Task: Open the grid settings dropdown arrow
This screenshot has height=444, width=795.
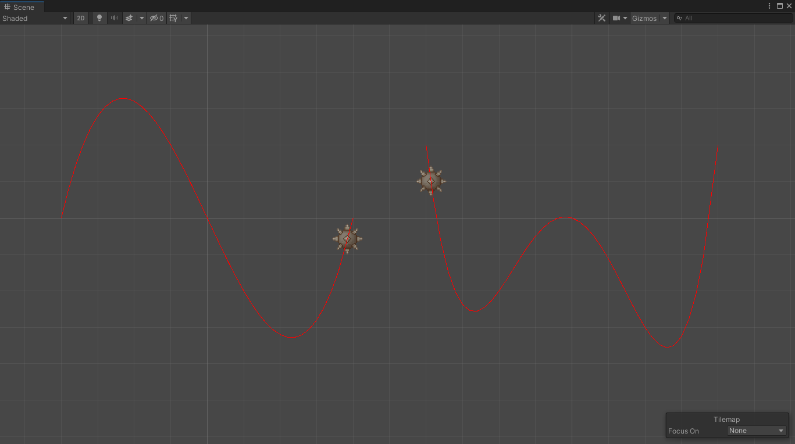Action: click(186, 18)
